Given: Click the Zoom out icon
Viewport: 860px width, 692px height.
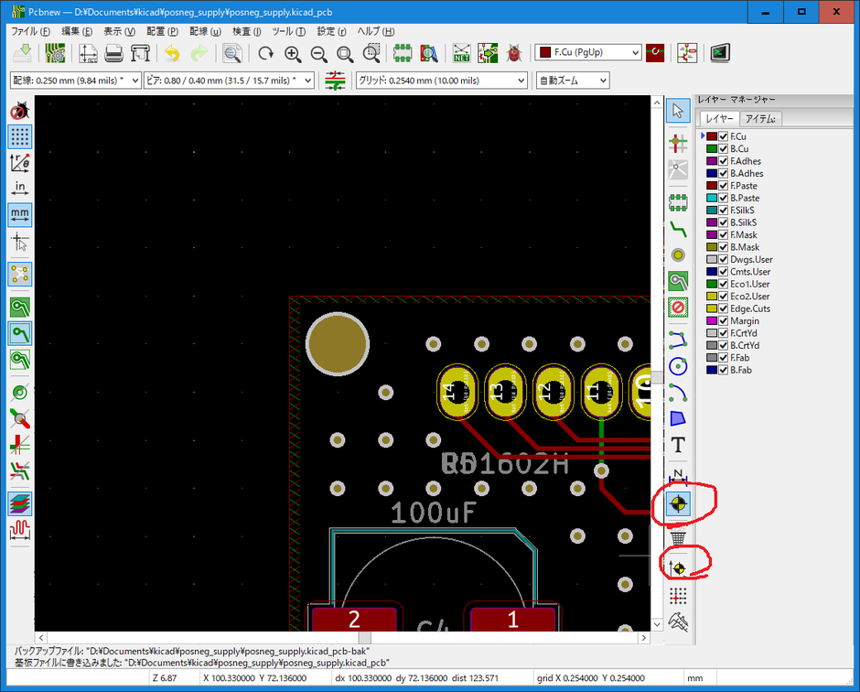Looking at the screenshot, I should click(x=318, y=53).
